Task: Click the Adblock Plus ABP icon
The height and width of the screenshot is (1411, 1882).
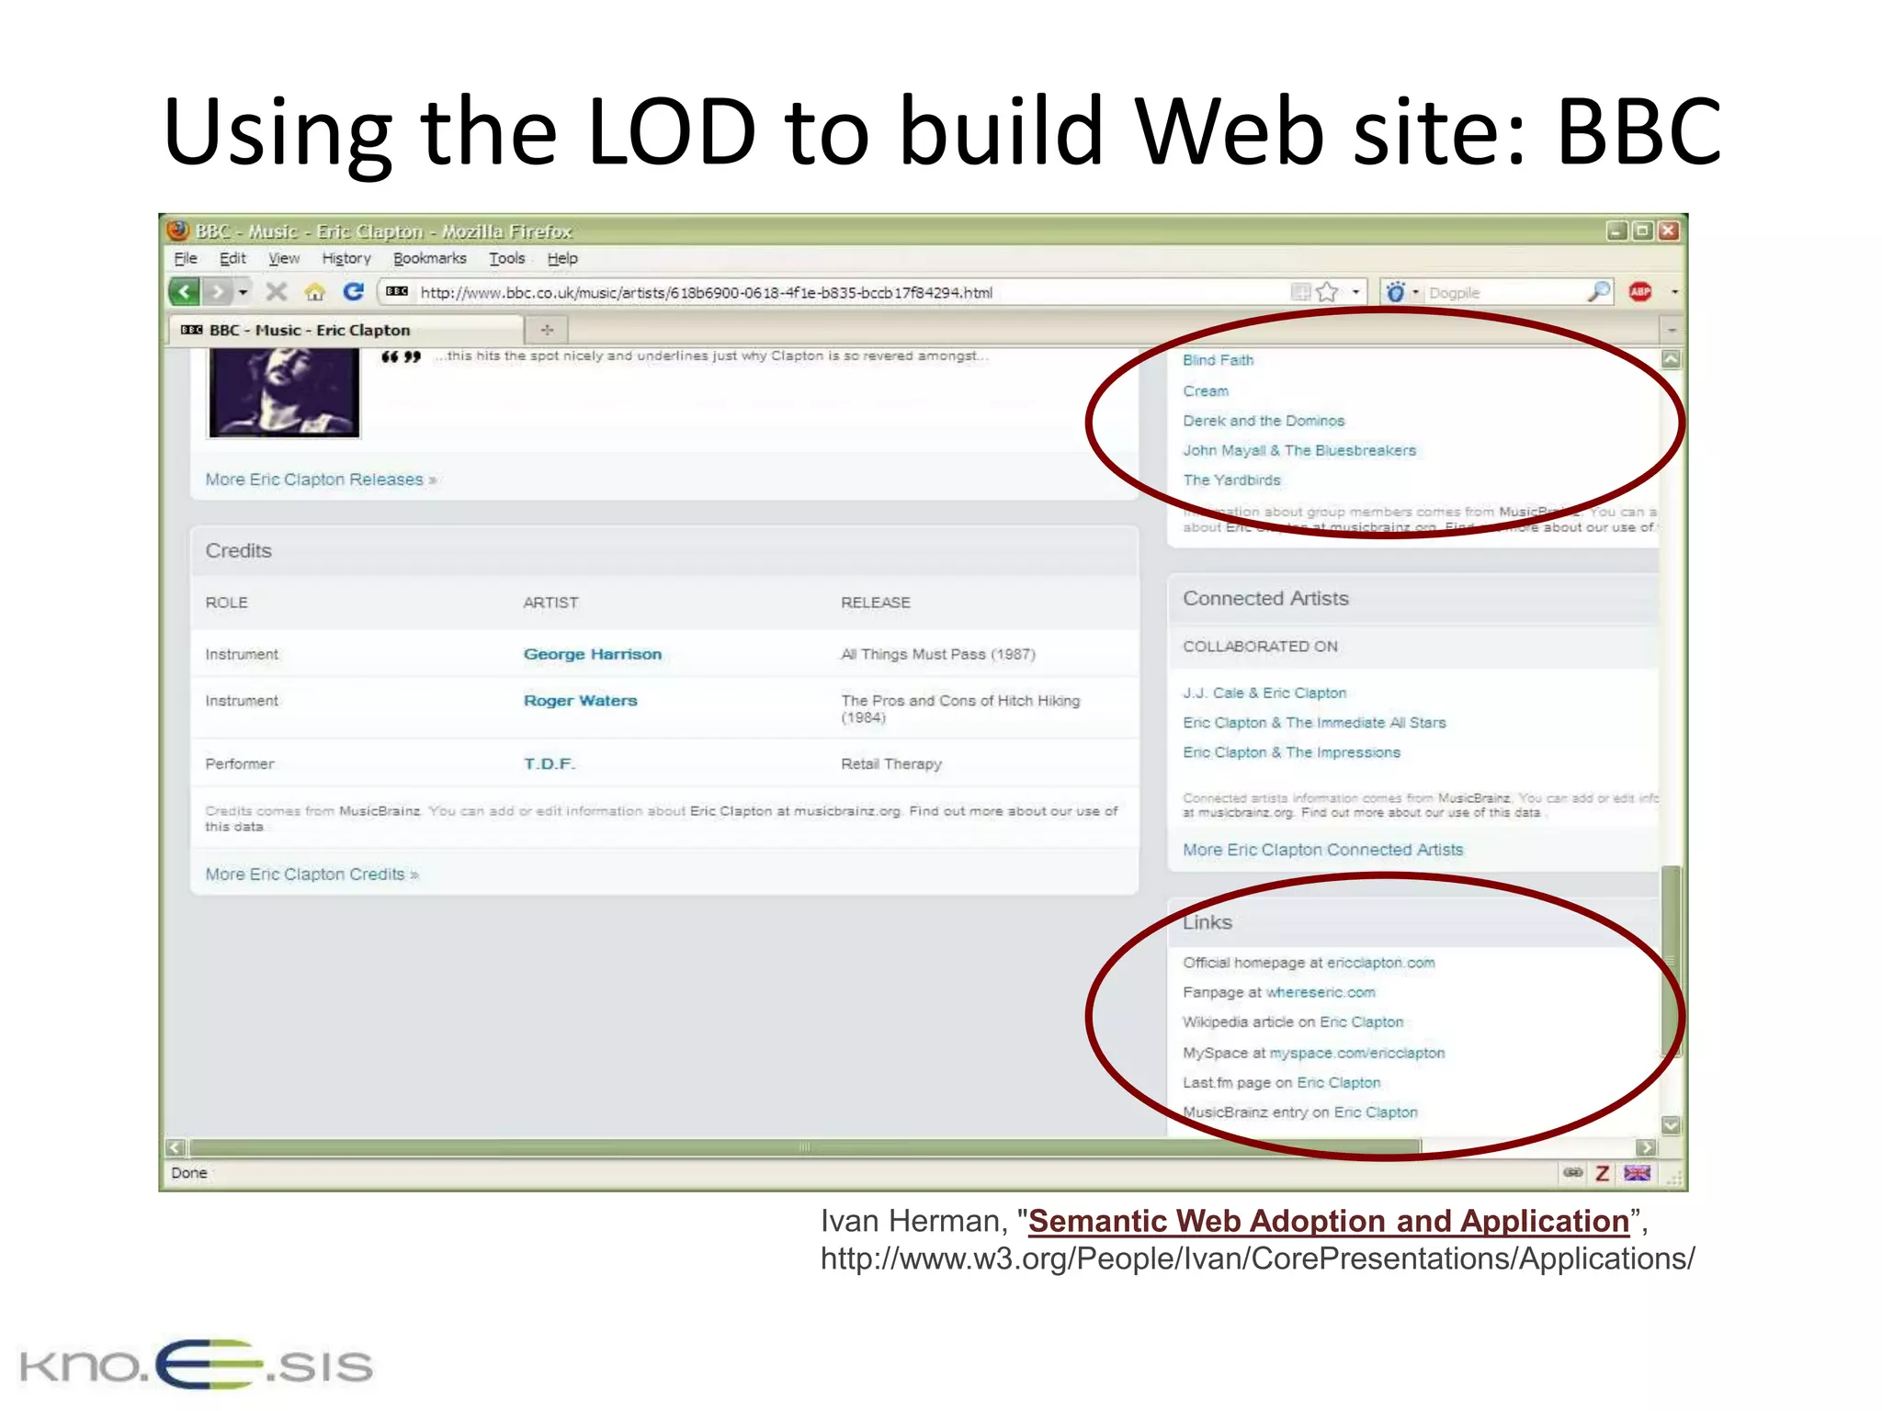Action: [x=1640, y=292]
